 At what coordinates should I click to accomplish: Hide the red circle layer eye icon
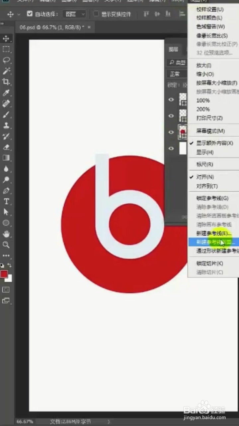click(x=171, y=132)
